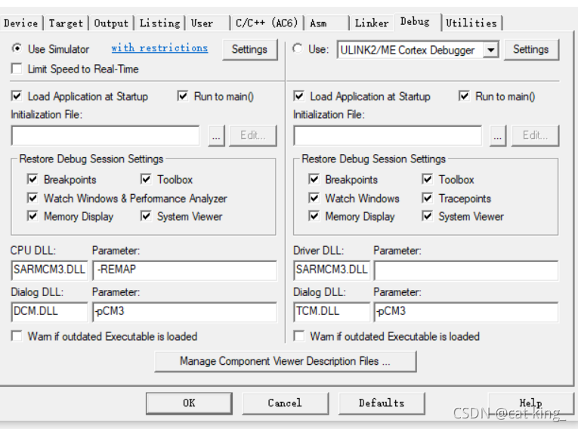
Task: Select the Linker tab
Action: point(372,23)
